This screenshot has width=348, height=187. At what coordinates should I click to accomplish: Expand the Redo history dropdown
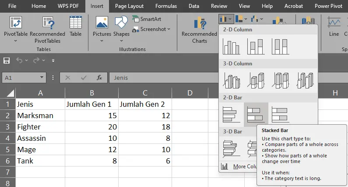pyautogui.click(x=43, y=60)
